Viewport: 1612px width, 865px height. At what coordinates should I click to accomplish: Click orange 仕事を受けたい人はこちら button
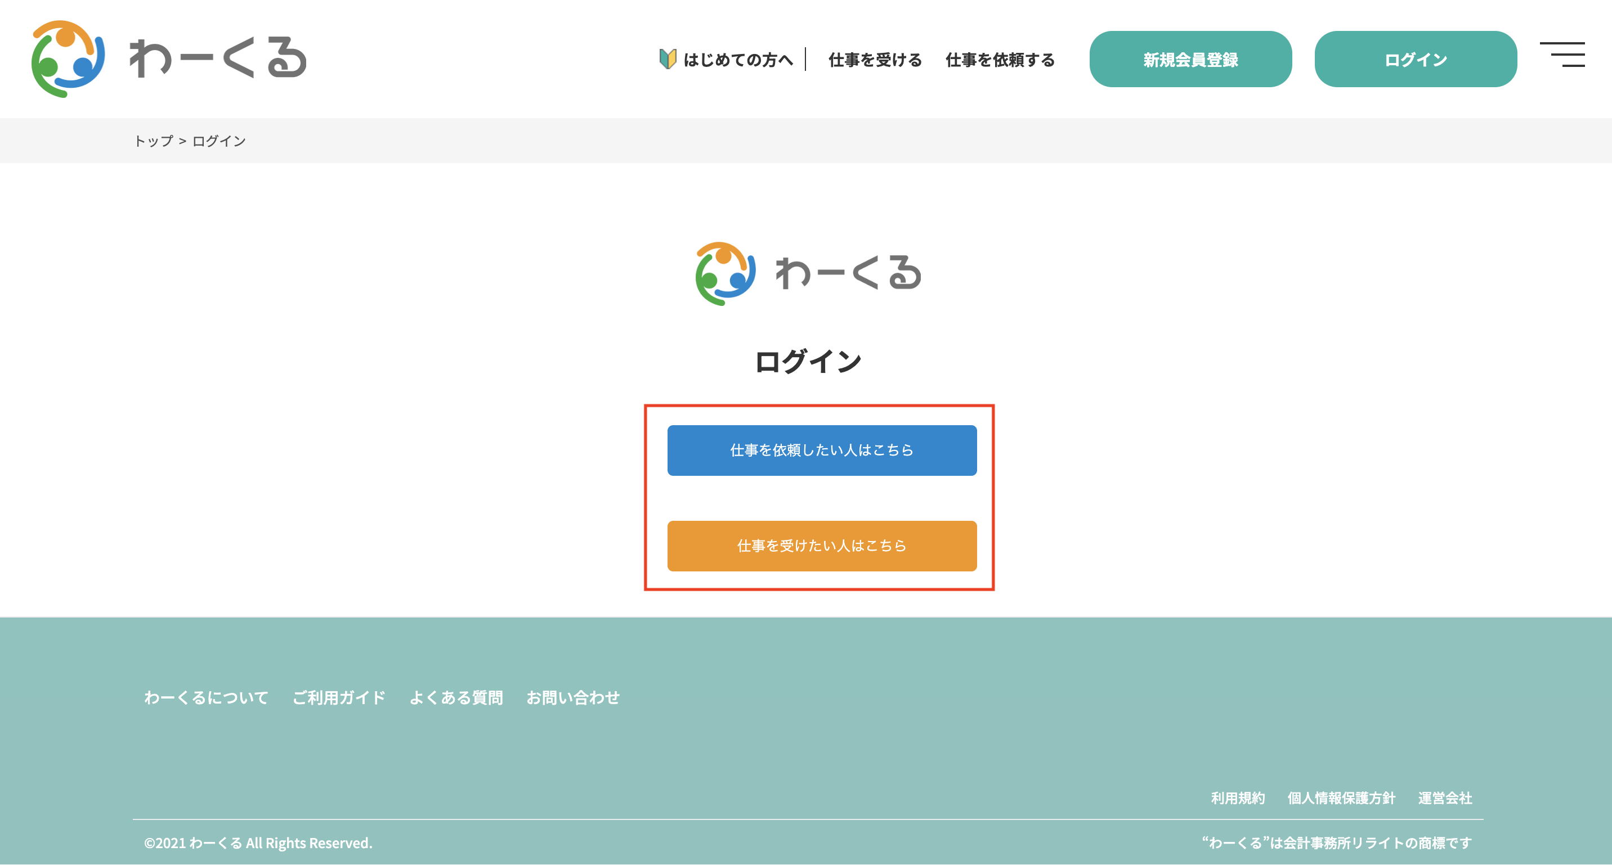click(x=822, y=546)
